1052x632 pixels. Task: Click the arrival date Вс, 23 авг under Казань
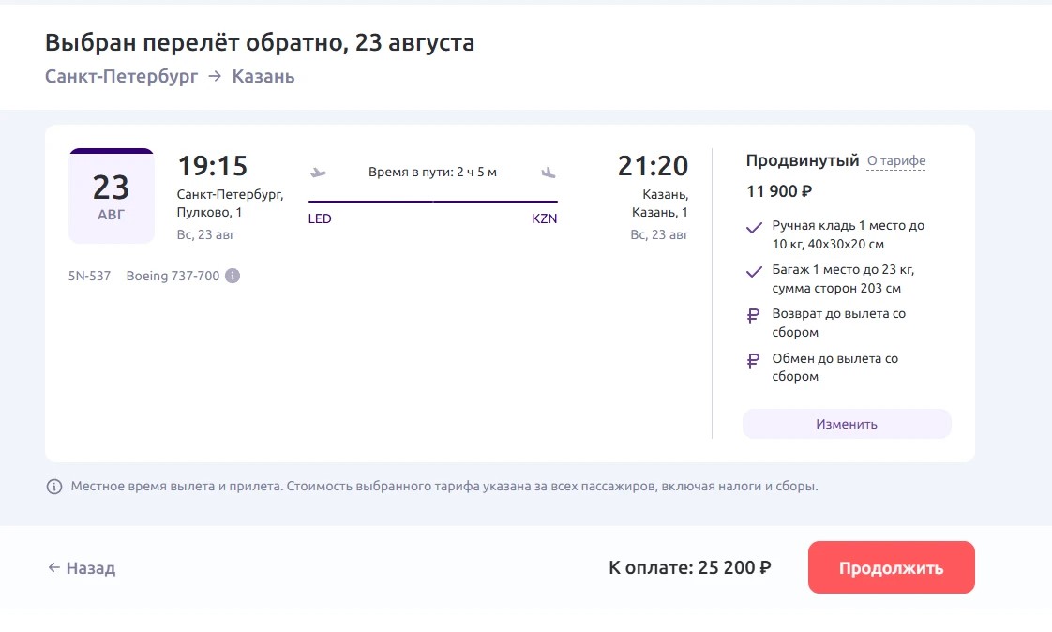(659, 234)
